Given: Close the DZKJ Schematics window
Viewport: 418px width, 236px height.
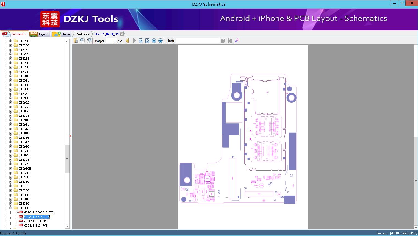Looking at the screenshot, I should (412, 3).
